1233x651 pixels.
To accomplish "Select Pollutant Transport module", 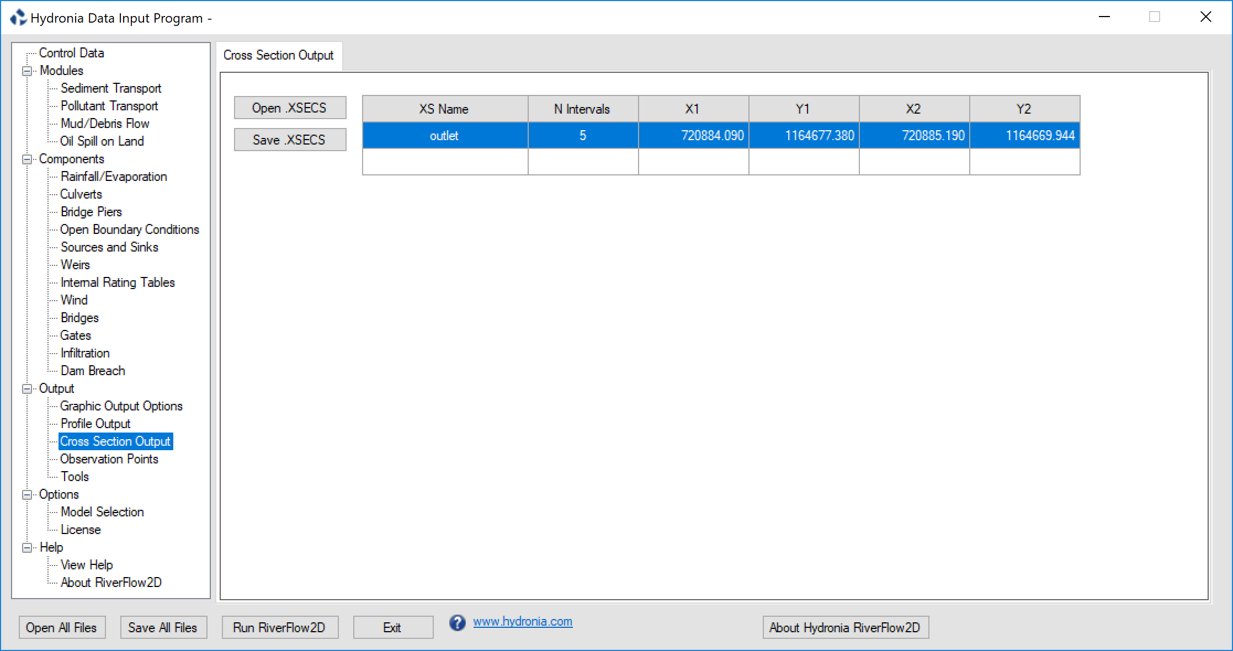I will tap(109, 106).
